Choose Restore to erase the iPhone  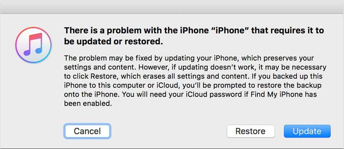tap(250, 131)
